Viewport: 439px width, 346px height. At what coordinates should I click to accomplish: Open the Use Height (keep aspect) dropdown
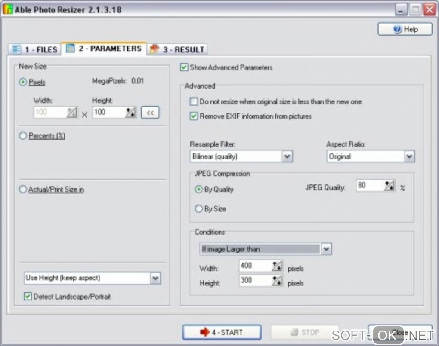click(x=155, y=278)
